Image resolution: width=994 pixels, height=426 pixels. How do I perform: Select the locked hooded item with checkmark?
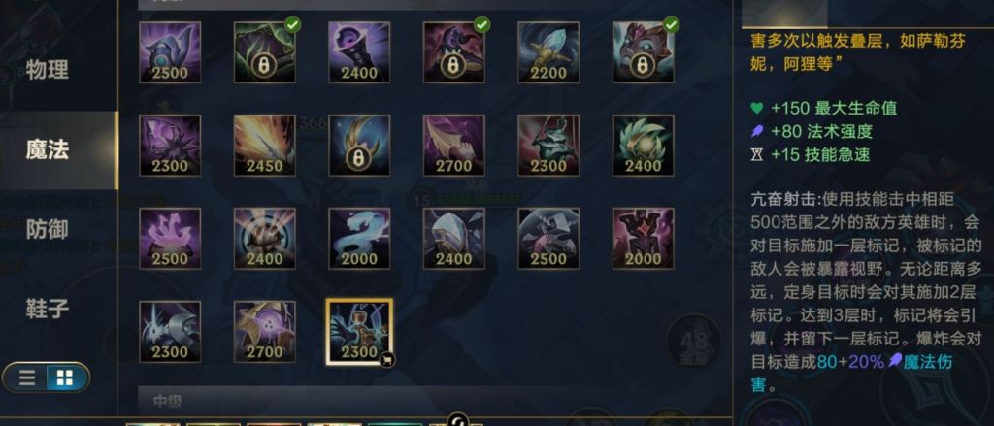coord(454,52)
